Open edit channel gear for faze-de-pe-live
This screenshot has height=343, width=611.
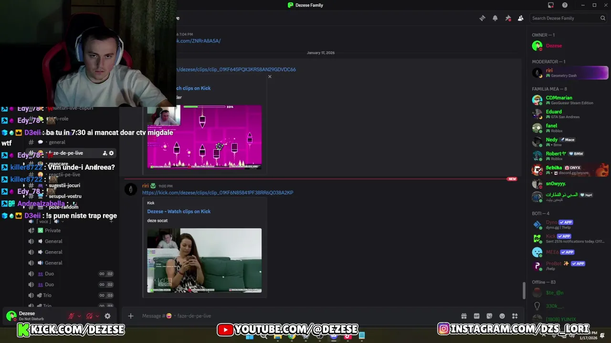pos(112,153)
